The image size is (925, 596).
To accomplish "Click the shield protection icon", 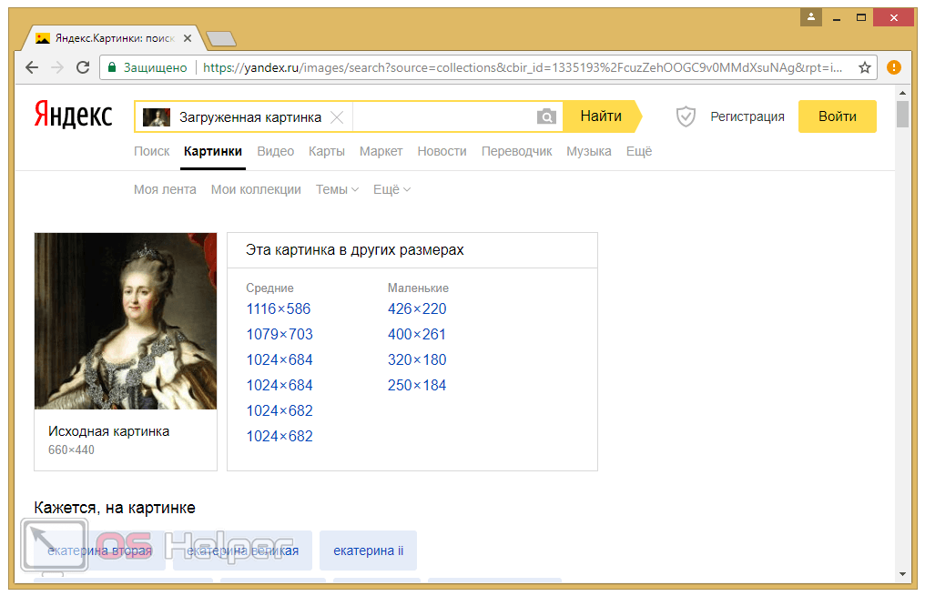I will click(x=686, y=116).
